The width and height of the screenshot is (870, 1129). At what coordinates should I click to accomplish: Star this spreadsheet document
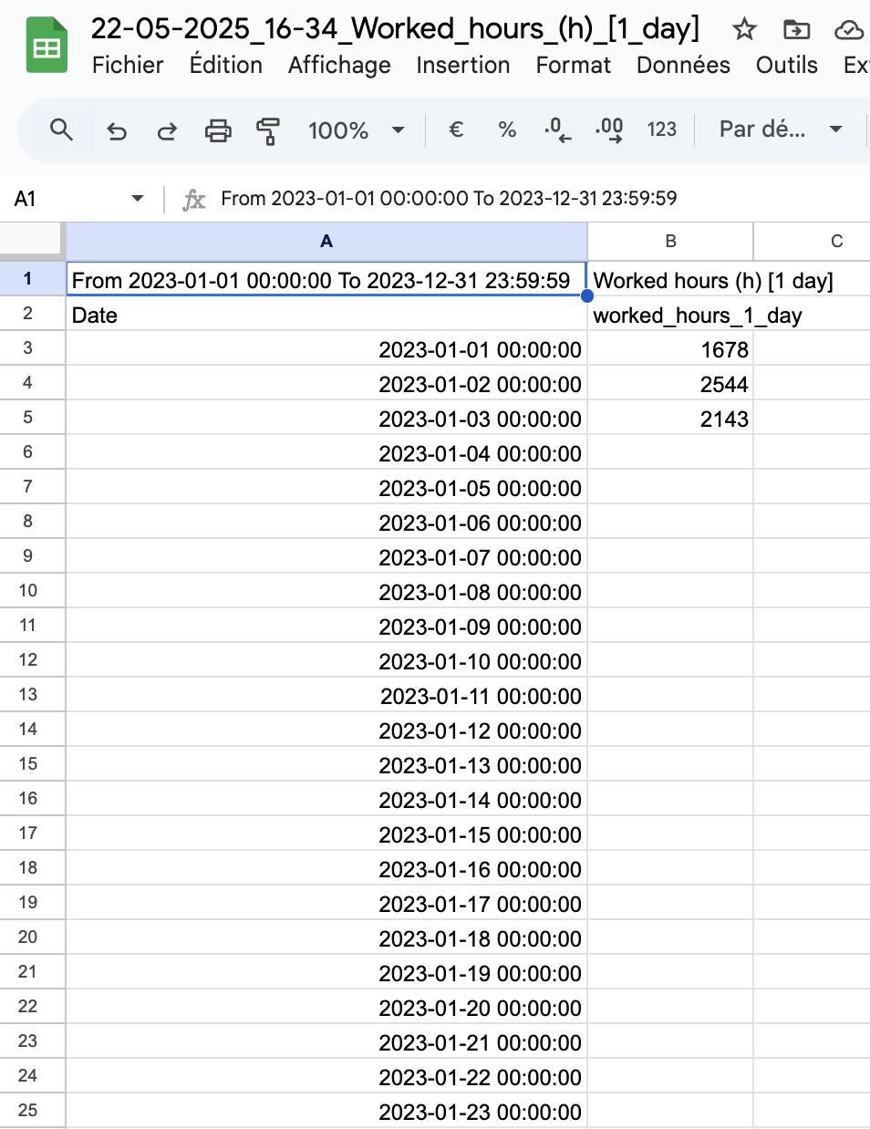(744, 29)
